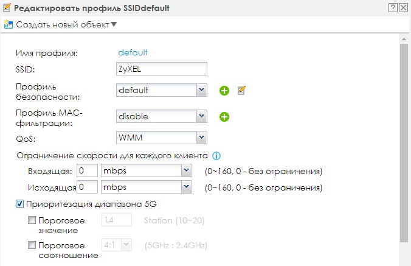Click the default profile name link
Screen dimensions: 411x266
click(133, 53)
